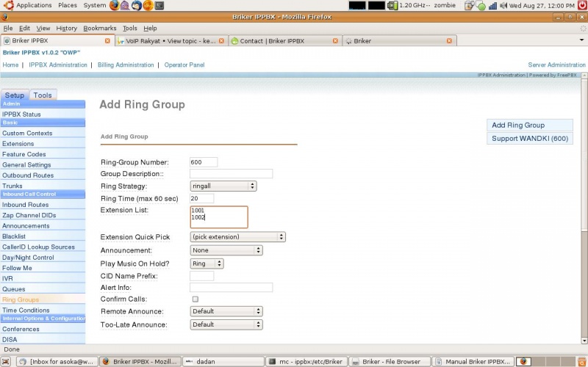Open the Ring Strategy dropdown
The height and width of the screenshot is (367, 588).
point(223,186)
